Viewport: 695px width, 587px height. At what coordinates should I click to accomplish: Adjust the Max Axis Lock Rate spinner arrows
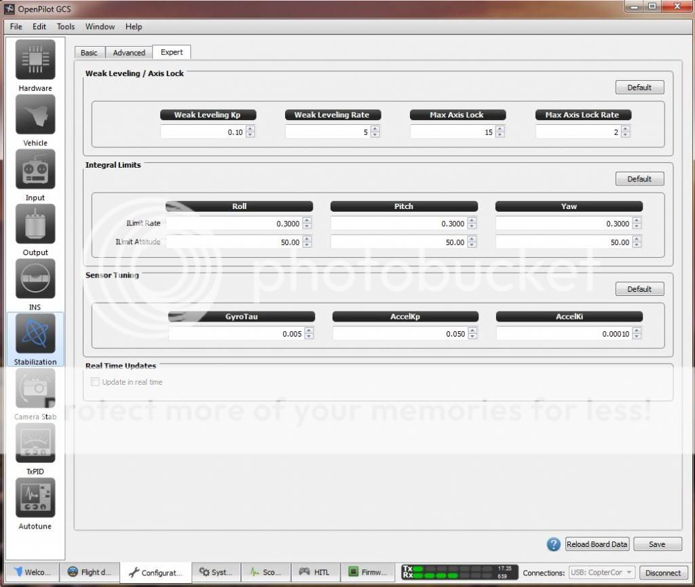pos(625,132)
